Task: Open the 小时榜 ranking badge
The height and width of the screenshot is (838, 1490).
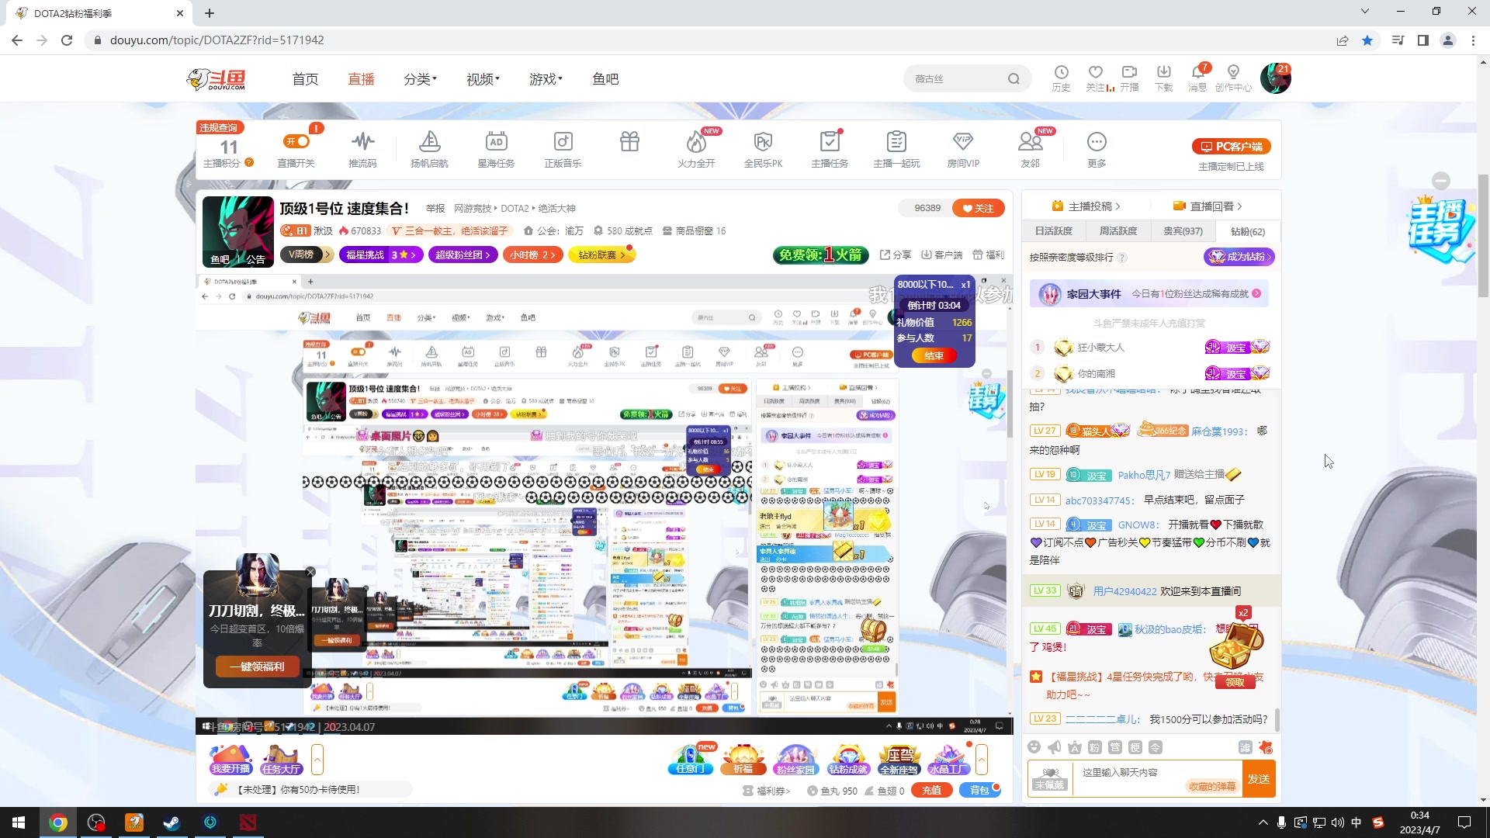Action: [533, 255]
